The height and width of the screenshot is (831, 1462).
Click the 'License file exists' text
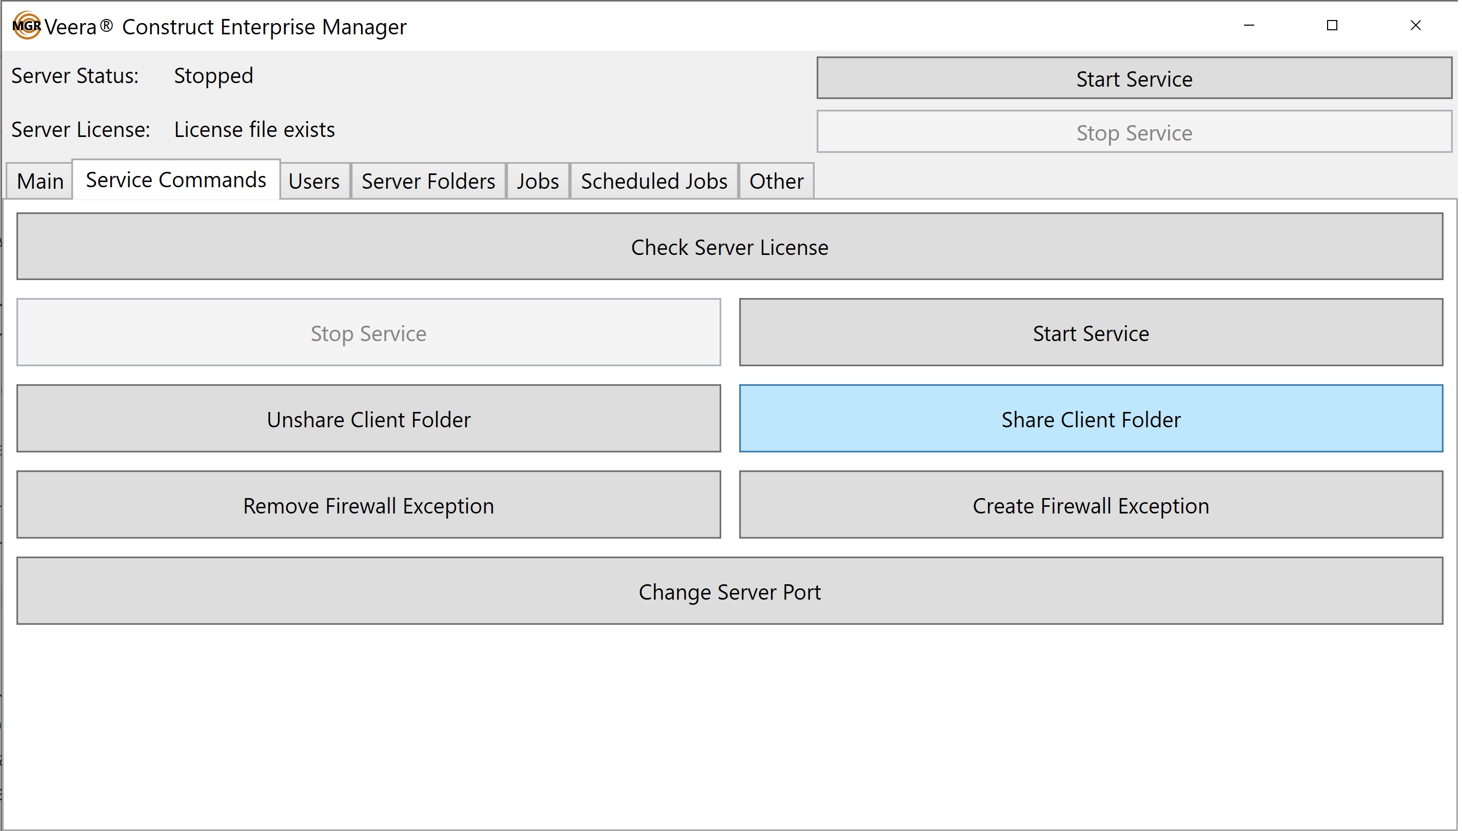coord(255,130)
